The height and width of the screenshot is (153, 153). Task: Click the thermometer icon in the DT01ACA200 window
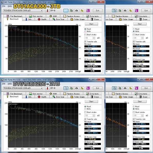[47, 88]
